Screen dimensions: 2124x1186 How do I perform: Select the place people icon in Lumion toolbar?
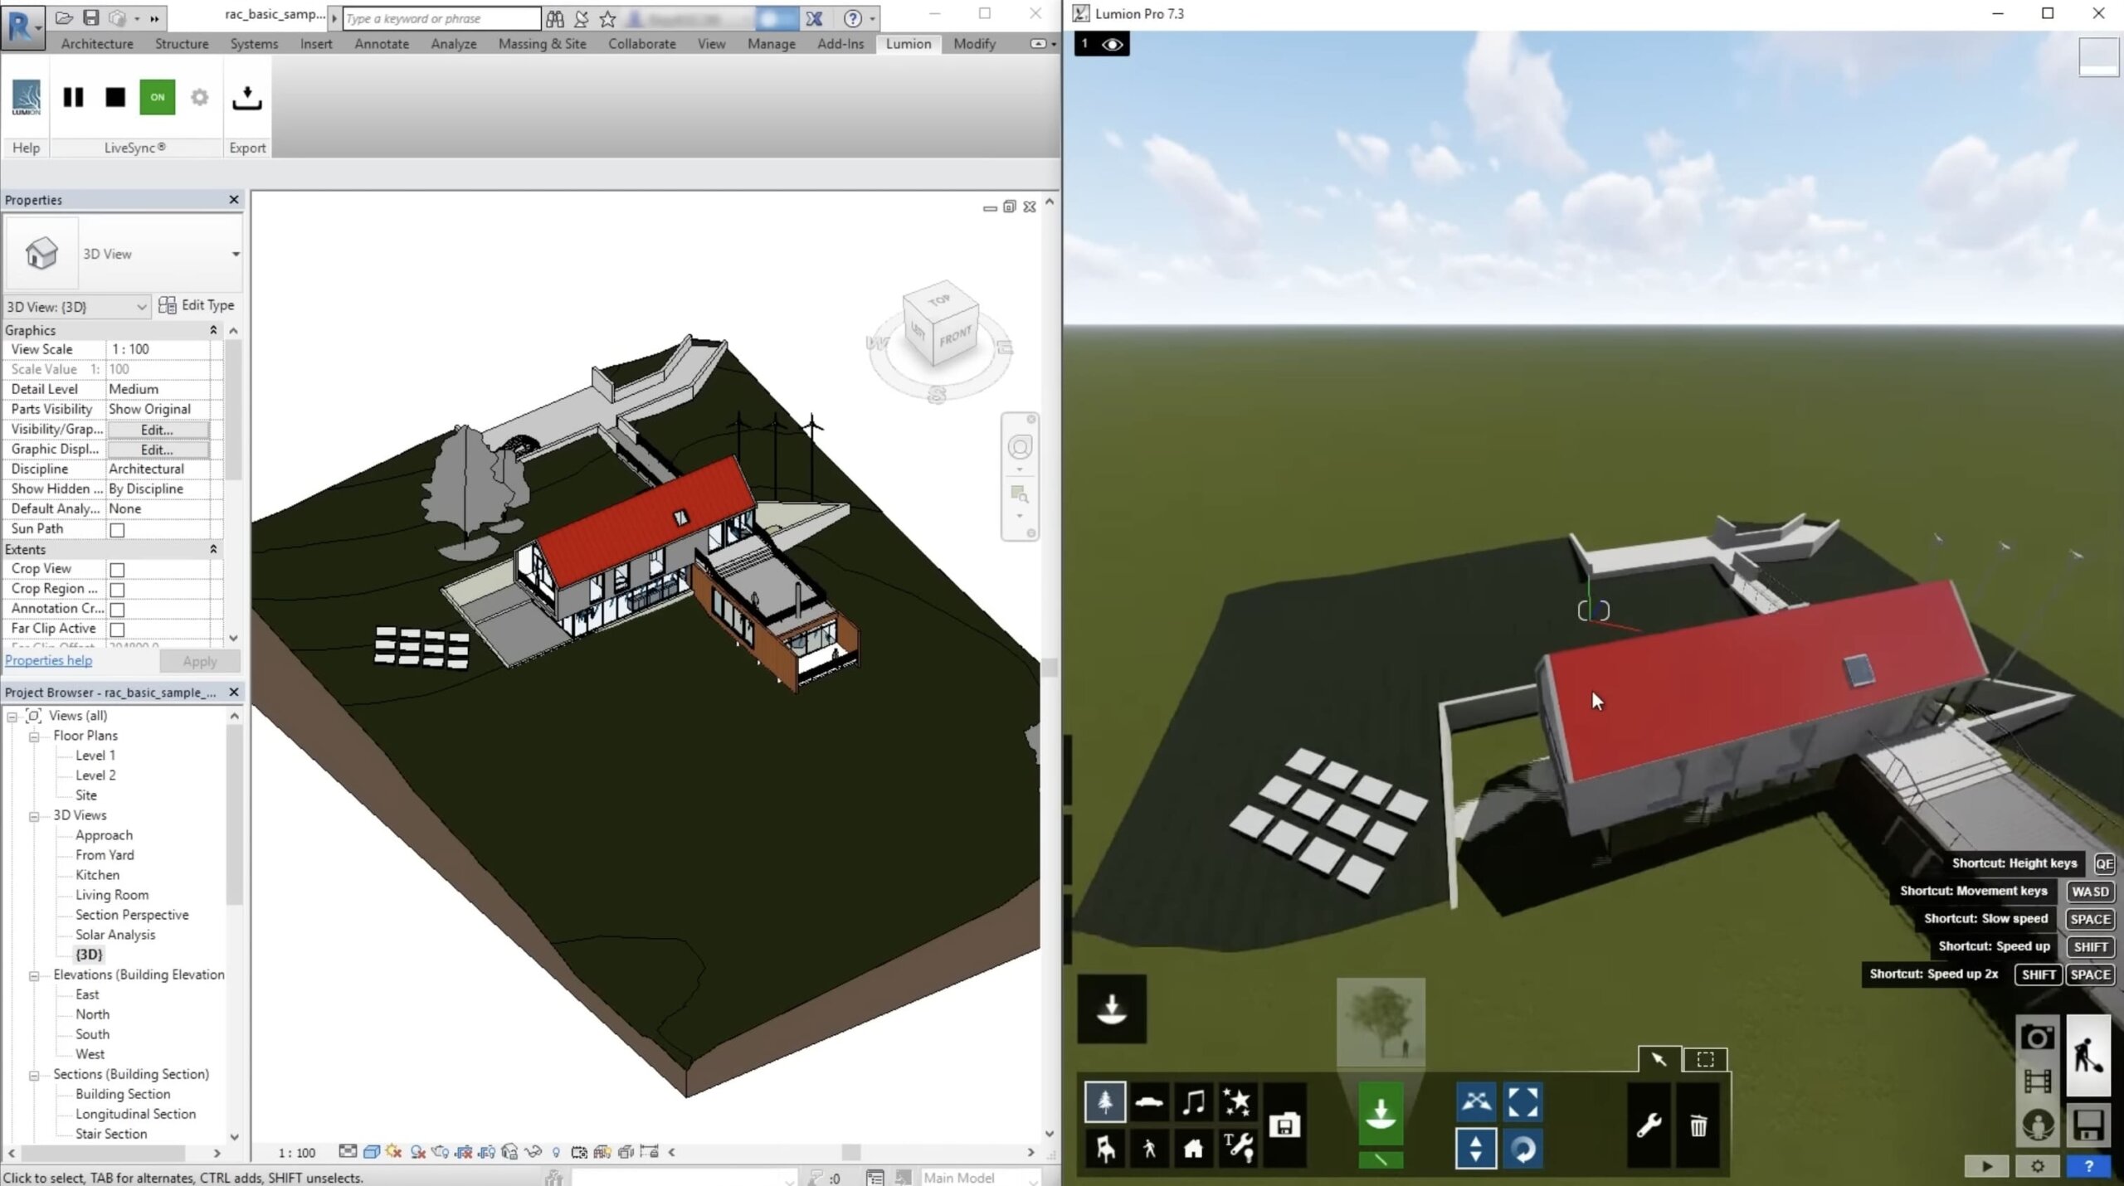click(1148, 1148)
